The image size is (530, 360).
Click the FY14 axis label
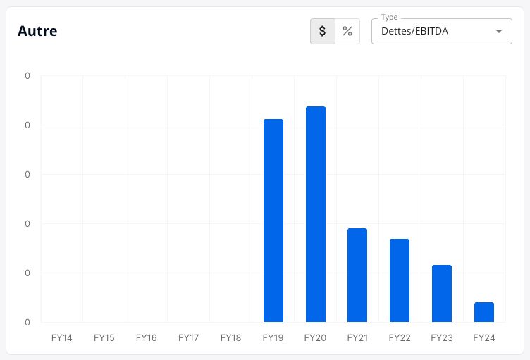coord(62,337)
